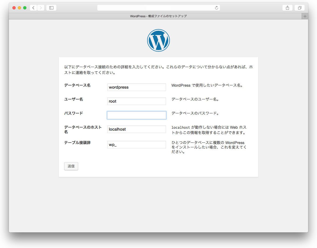This screenshot has width=317, height=248.
Task: Open the Share menu icon
Action: pyautogui.click(x=287, y=8)
